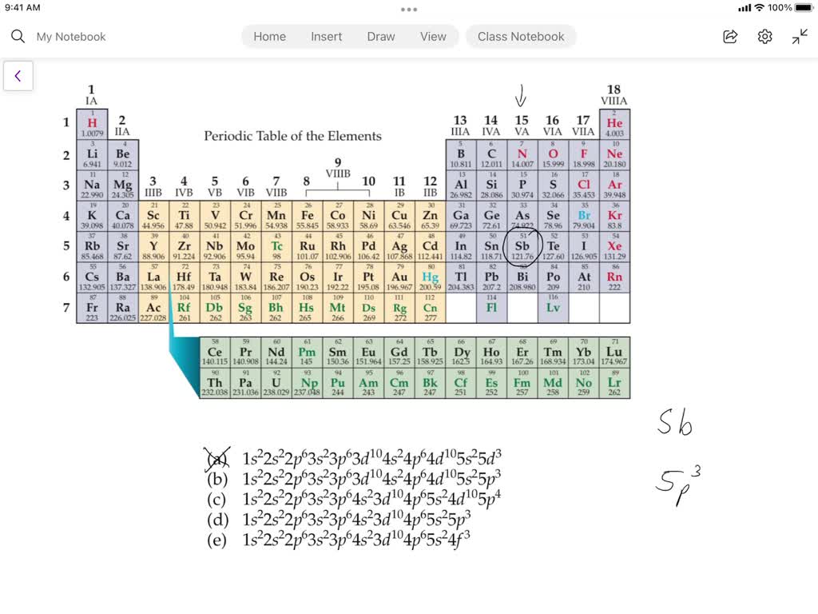Tap the My Notebook search field

pos(73,36)
